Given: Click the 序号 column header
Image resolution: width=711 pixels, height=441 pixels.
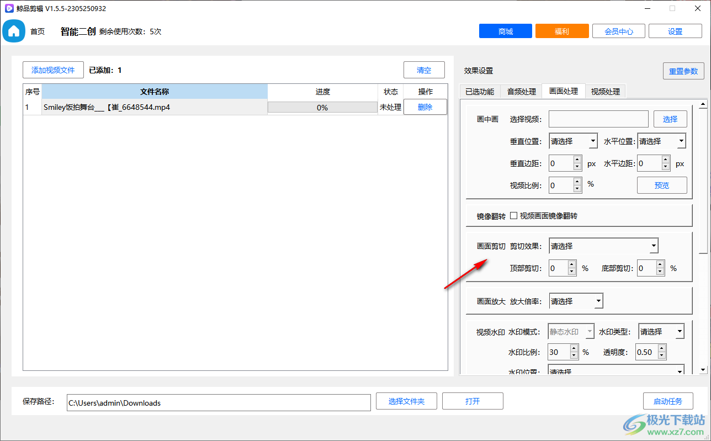Looking at the screenshot, I should coord(33,92).
